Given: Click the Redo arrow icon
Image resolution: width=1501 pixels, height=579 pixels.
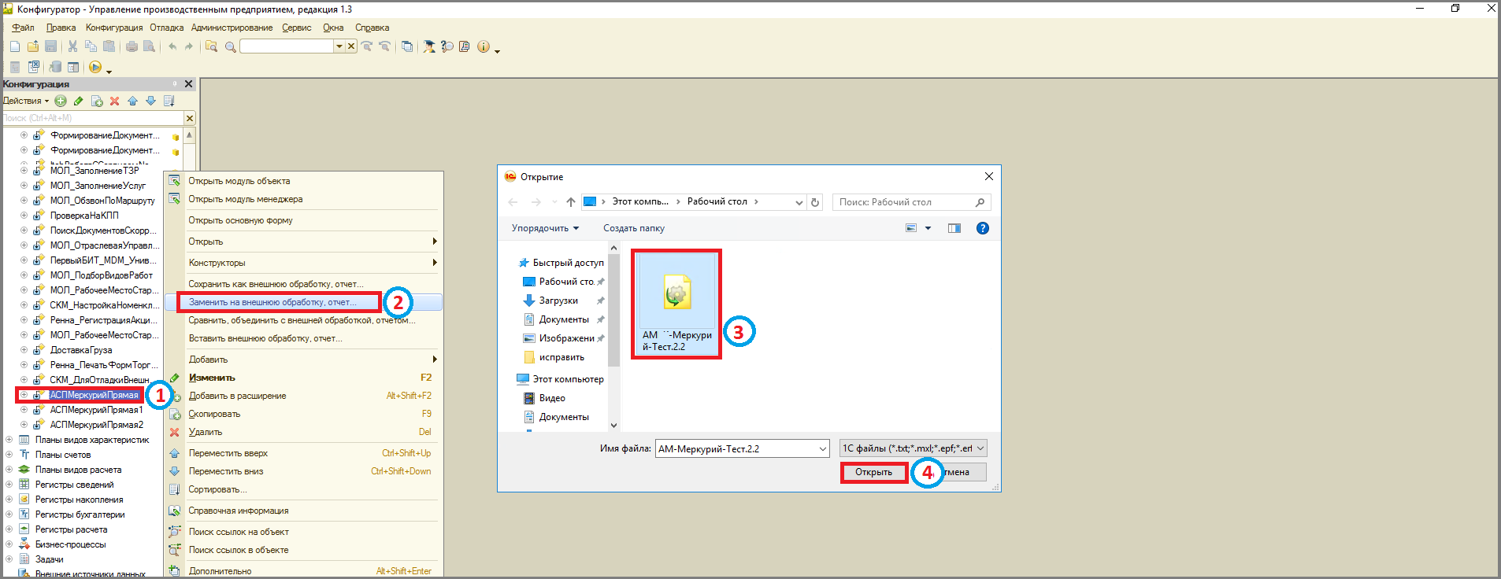Looking at the screenshot, I should 189,46.
